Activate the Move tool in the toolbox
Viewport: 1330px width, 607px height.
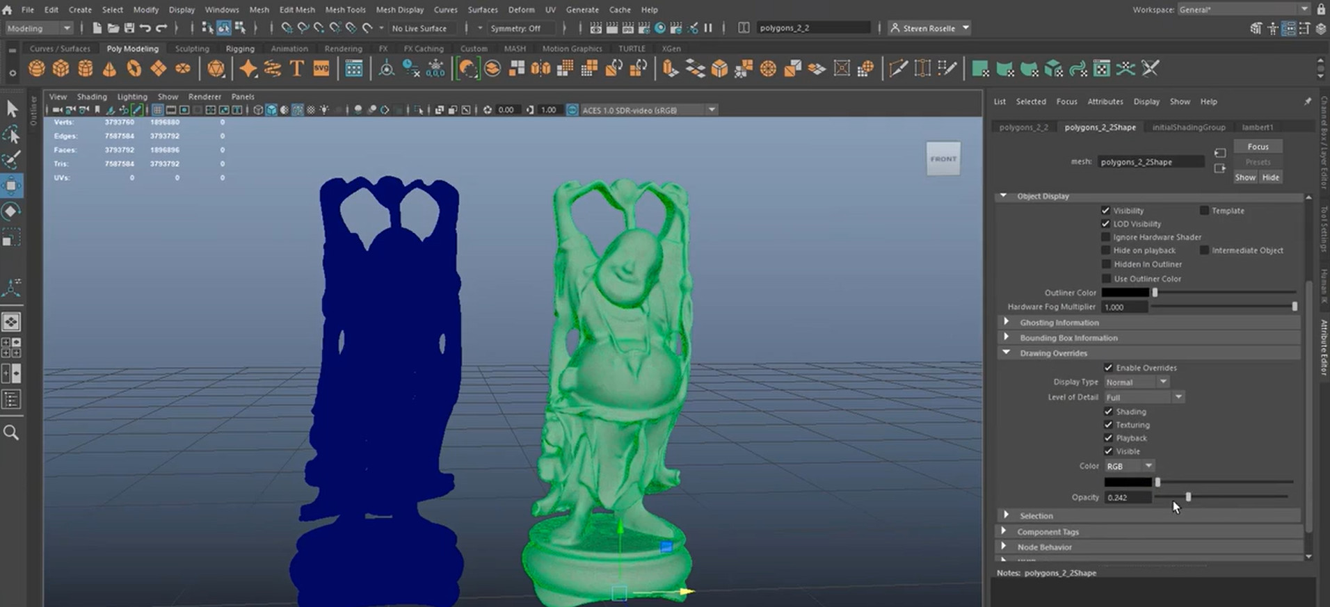(12, 186)
